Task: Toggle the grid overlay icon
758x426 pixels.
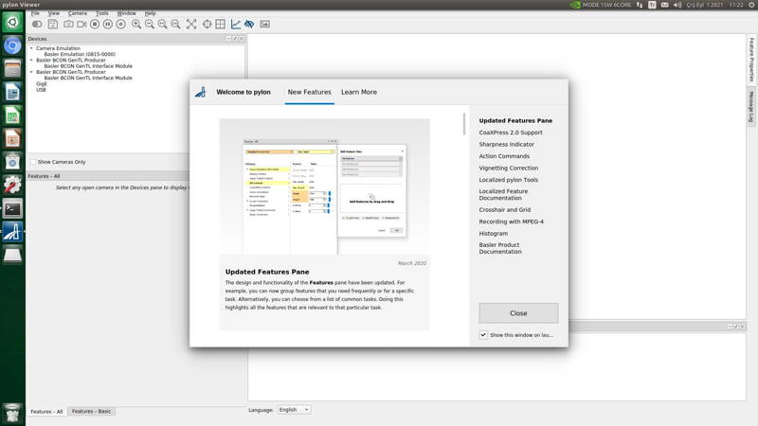Action: 220,25
